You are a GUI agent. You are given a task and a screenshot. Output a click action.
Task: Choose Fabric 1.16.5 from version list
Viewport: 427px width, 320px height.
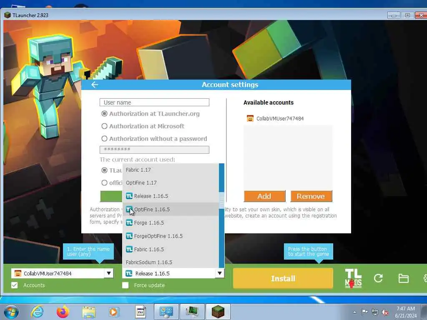click(171, 249)
